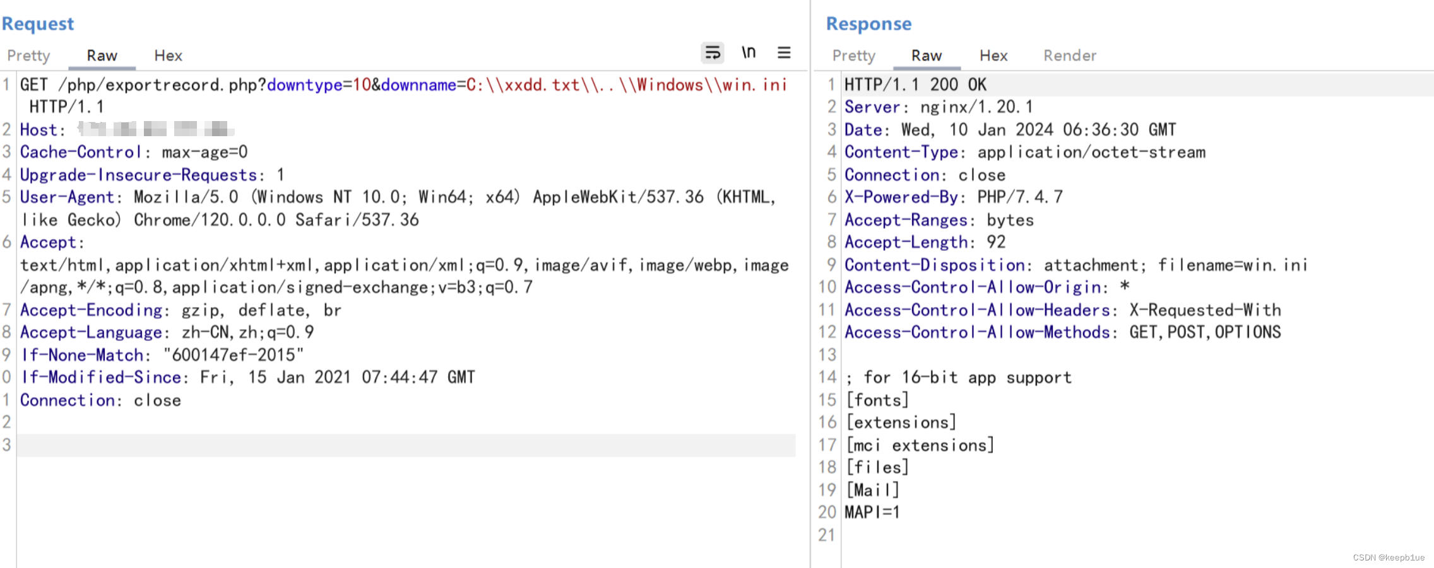
Task: Click the Content-Type header in response
Action: [1024, 152]
